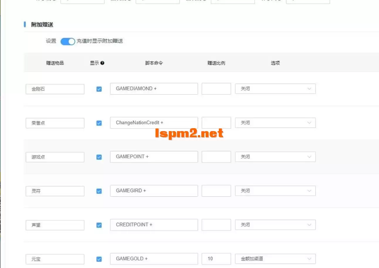The height and width of the screenshot is (268, 379).
Task: Click the 声望 item name field
Action: click(x=55, y=225)
